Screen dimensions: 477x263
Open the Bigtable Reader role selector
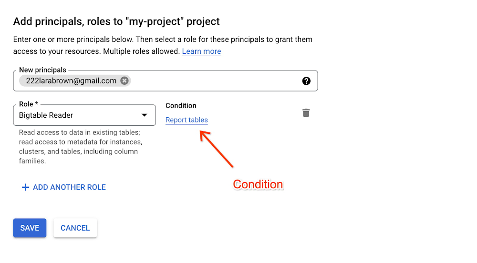click(x=81, y=115)
